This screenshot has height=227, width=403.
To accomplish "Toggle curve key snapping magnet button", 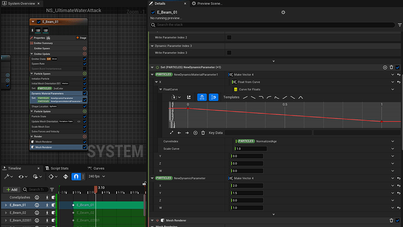I will [x=201, y=97].
